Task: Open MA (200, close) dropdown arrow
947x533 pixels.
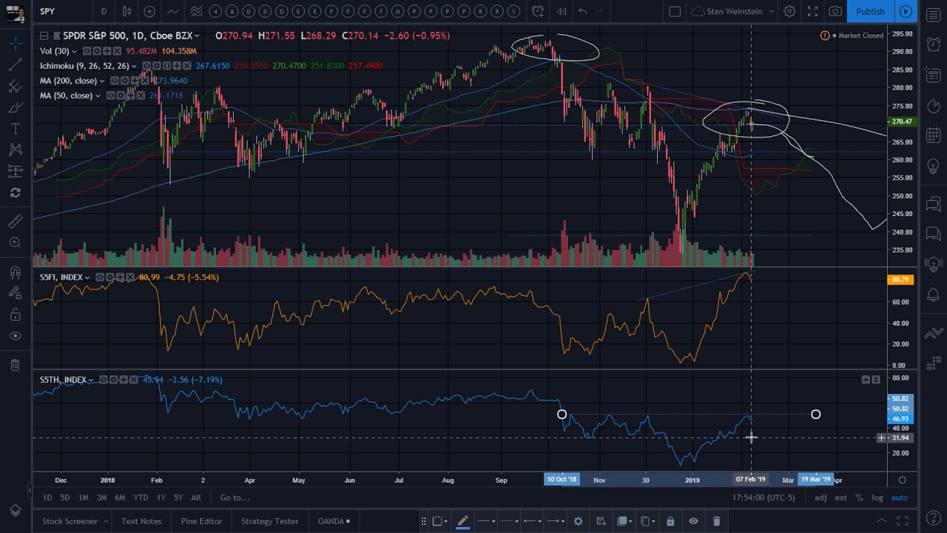Action: (x=102, y=81)
